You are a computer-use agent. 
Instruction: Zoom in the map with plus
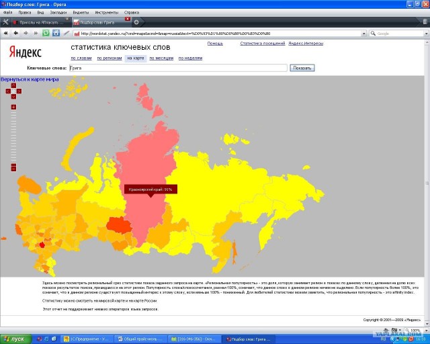pyautogui.click(x=13, y=107)
